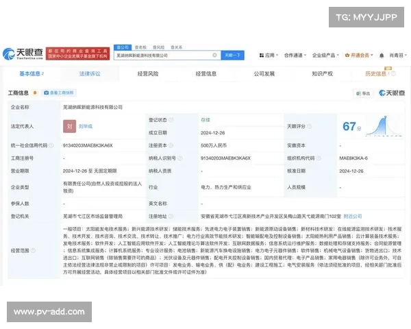This screenshot has height=329, width=411.
Task: Switch to the 基本信息 tab
Action: pos(32,74)
